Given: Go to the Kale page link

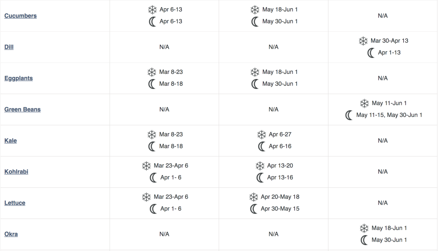Looking at the screenshot, I should pyautogui.click(x=11, y=141).
